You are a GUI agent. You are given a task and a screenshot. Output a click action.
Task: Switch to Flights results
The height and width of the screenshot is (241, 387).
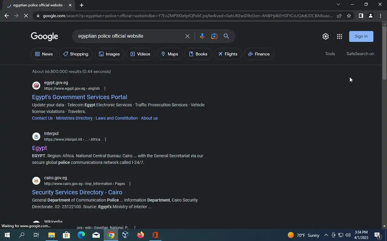(228, 54)
